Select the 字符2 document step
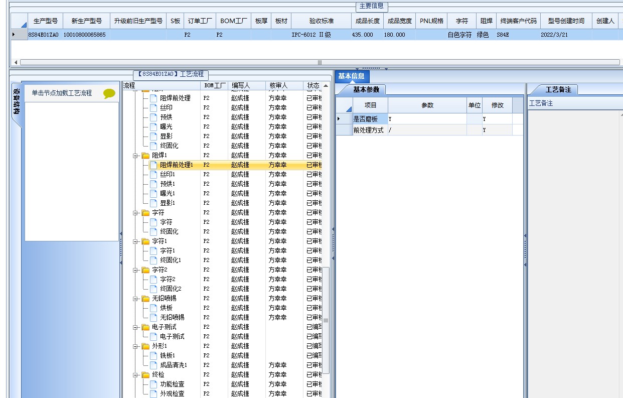This screenshot has width=623, height=398. pos(168,279)
